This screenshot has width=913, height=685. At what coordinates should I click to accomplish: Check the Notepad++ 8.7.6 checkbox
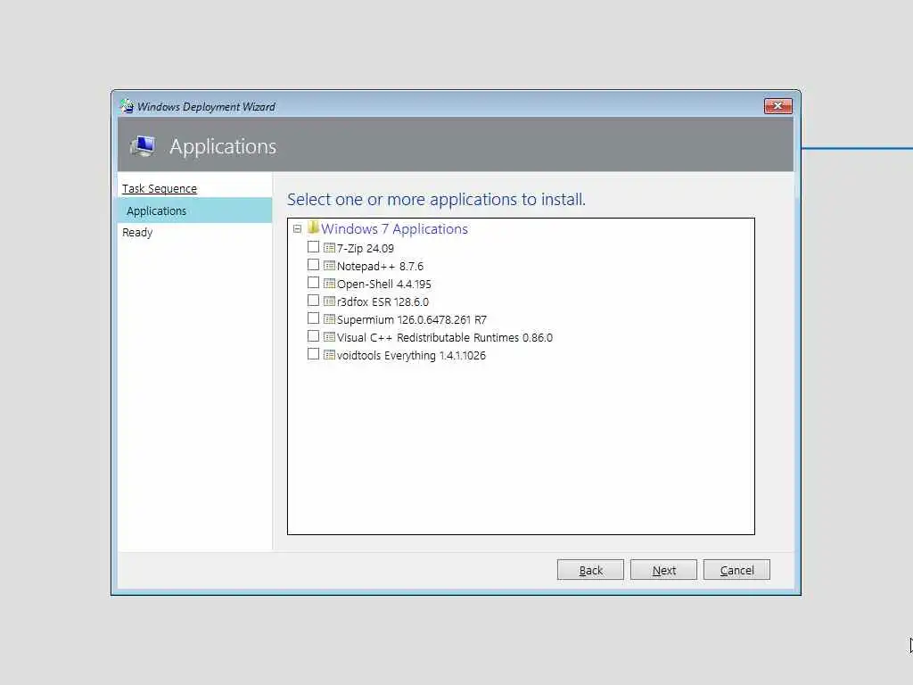pyautogui.click(x=313, y=265)
